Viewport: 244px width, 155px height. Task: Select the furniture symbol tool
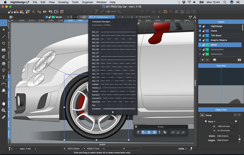pos(4,91)
